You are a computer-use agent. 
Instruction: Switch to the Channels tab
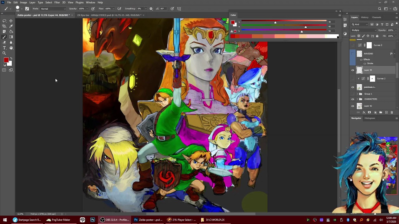377,17
